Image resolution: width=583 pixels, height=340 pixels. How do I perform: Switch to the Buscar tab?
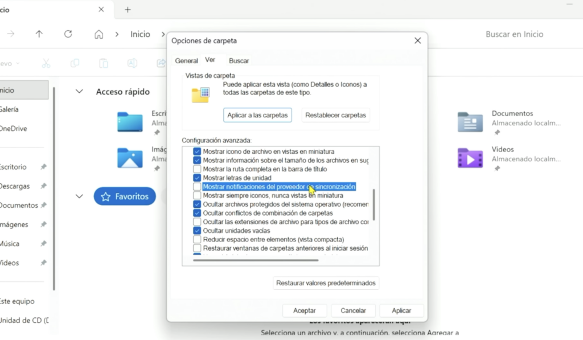click(x=239, y=60)
